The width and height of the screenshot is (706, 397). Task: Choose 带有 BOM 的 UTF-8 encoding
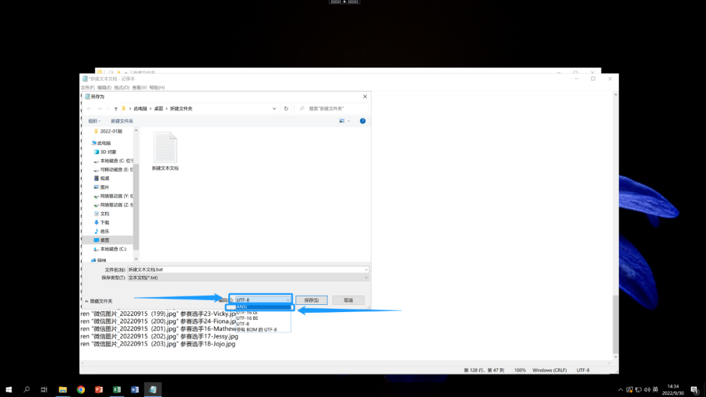click(263, 330)
